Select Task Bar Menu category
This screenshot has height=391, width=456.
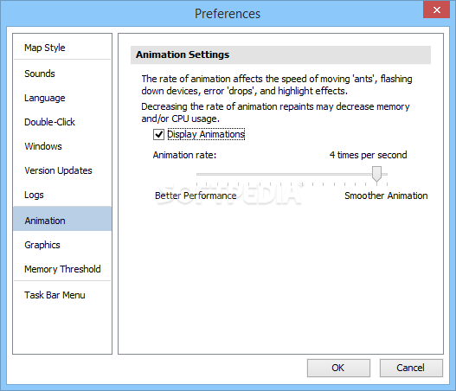click(62, 295)
